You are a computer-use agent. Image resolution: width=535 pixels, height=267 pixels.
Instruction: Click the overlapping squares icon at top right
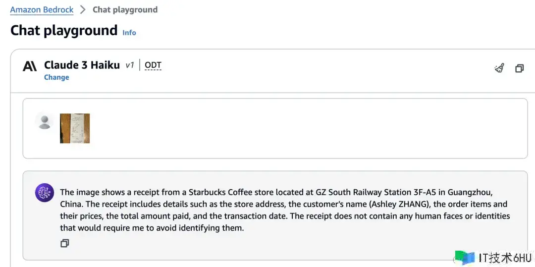[x=519, y=68]
